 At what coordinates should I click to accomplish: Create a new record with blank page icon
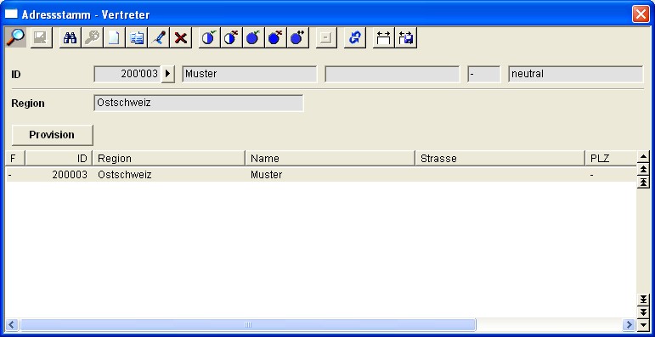point(114,38)
